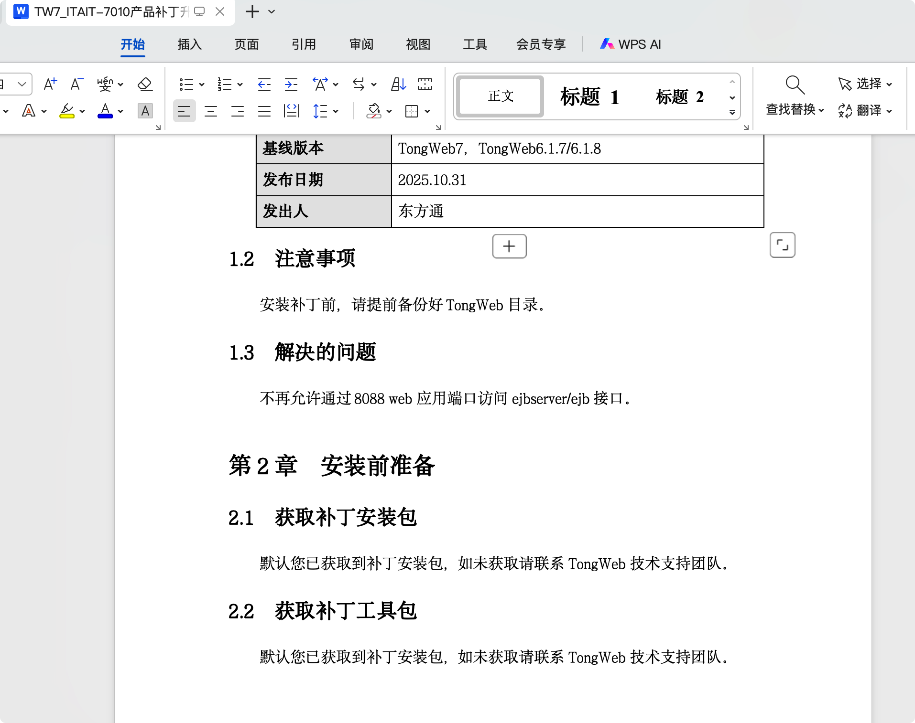Image resolution: width=915 pixels, height=723 pixels.
Task: Open the 工具 tab
Action: [475, 44]
